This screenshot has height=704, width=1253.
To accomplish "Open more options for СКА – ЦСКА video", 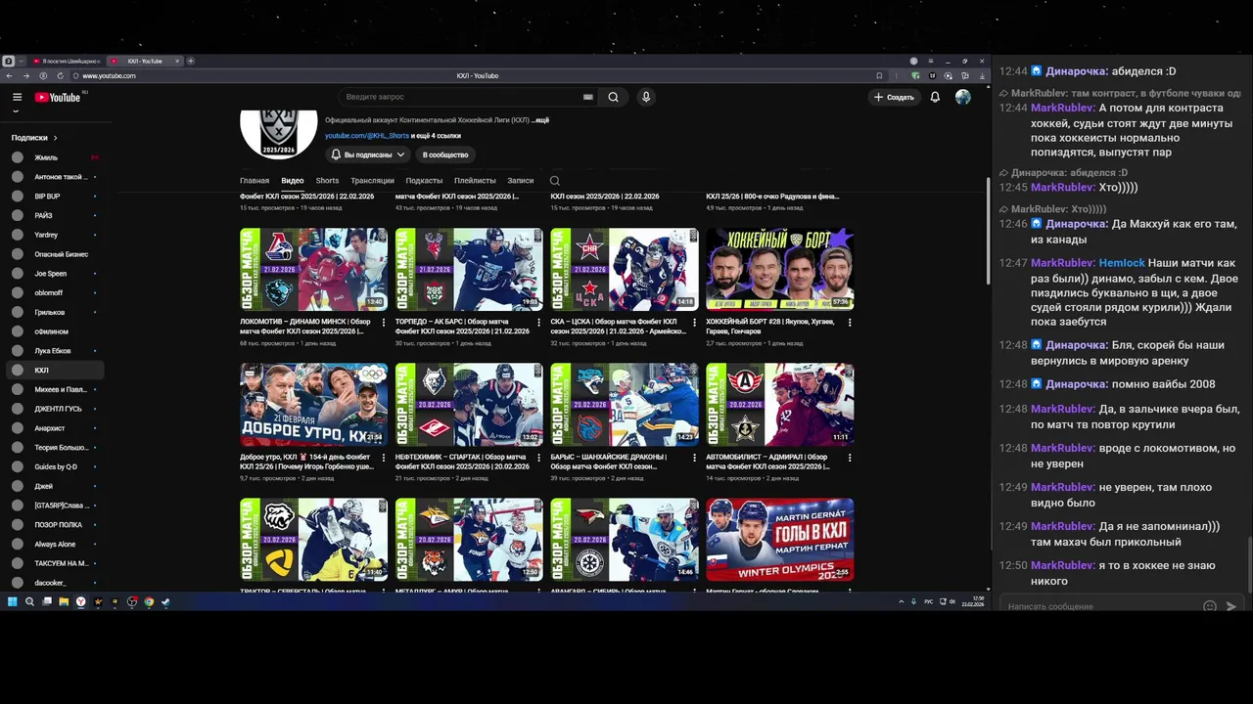I will click(x=695, y=322).
